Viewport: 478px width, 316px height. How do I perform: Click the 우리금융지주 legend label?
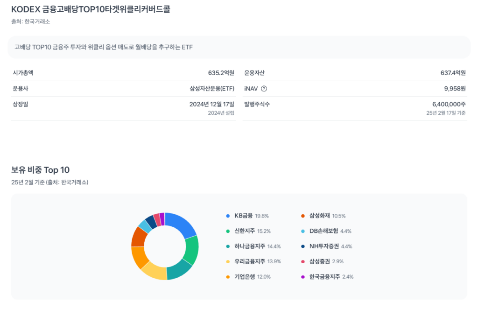(x=250, y=261)
